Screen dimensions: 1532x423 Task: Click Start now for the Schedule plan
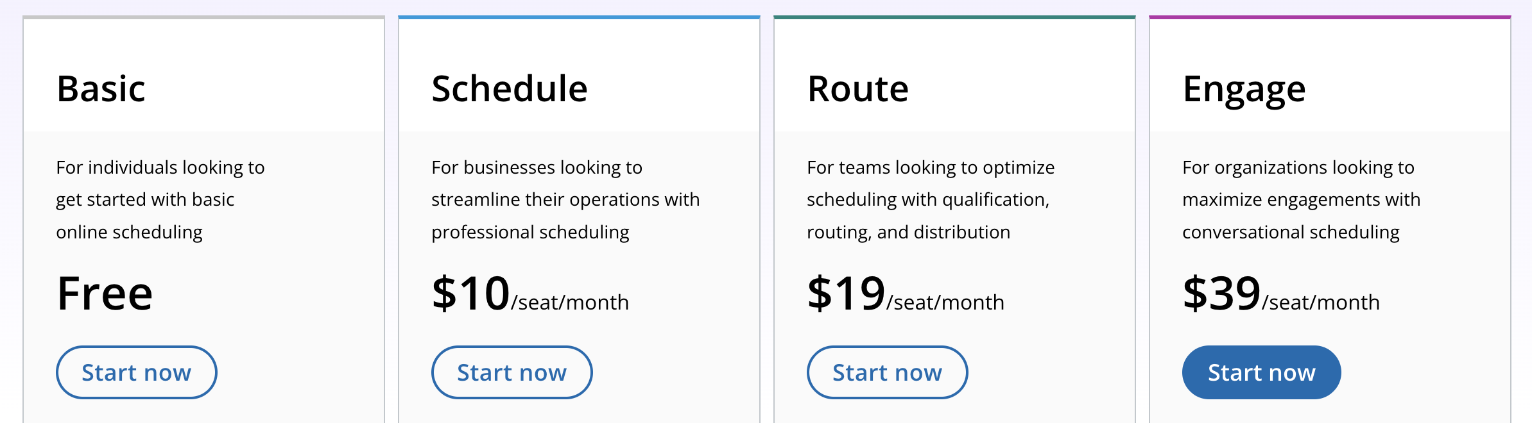coord(512,372)
